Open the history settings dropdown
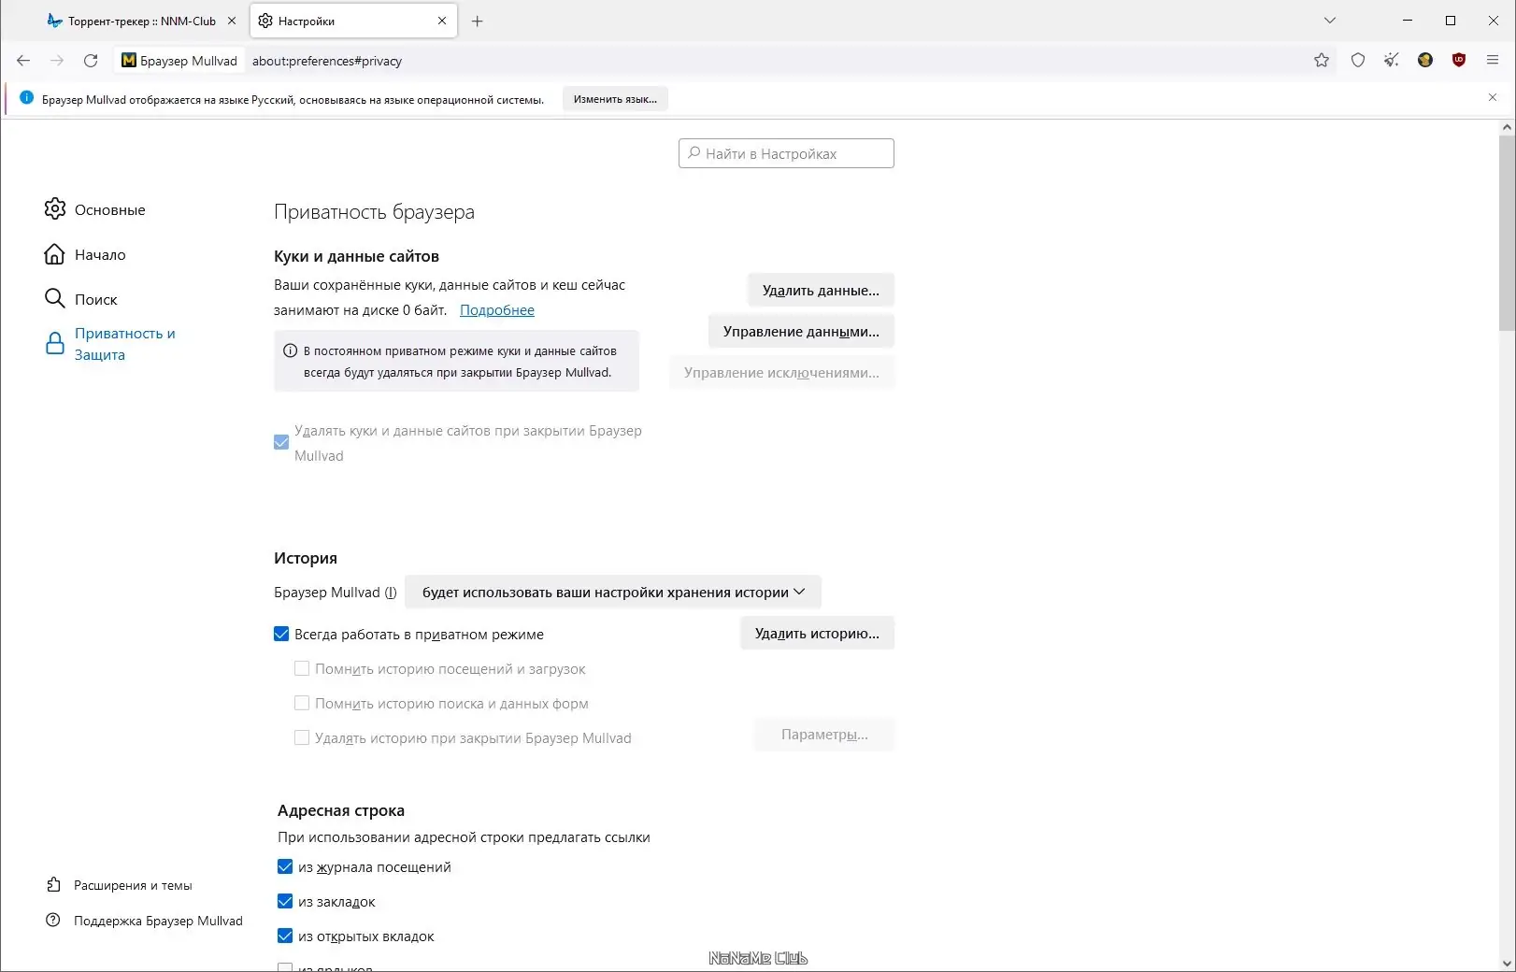Viewport: 1516px width, 972px height. click(x=613, y=592)
